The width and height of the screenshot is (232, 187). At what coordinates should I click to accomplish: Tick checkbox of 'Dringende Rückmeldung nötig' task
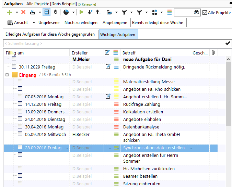coord(14,67)
